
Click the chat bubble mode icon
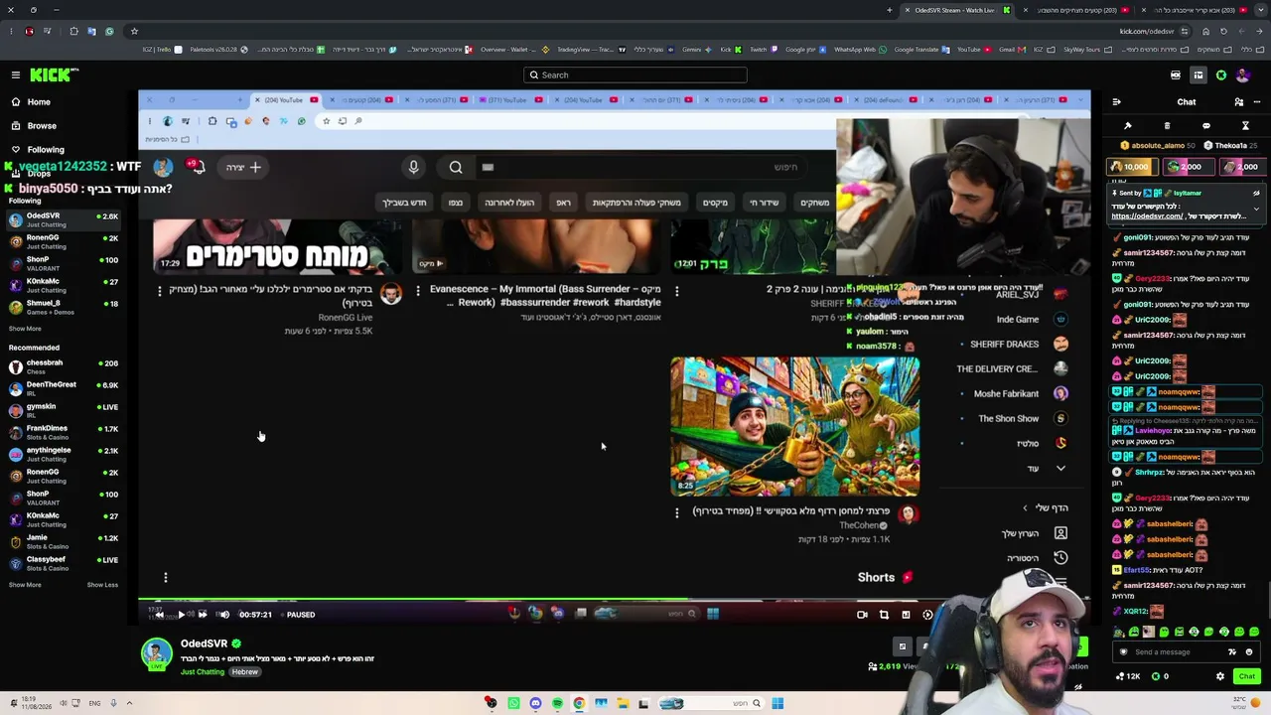[1206, 126]
